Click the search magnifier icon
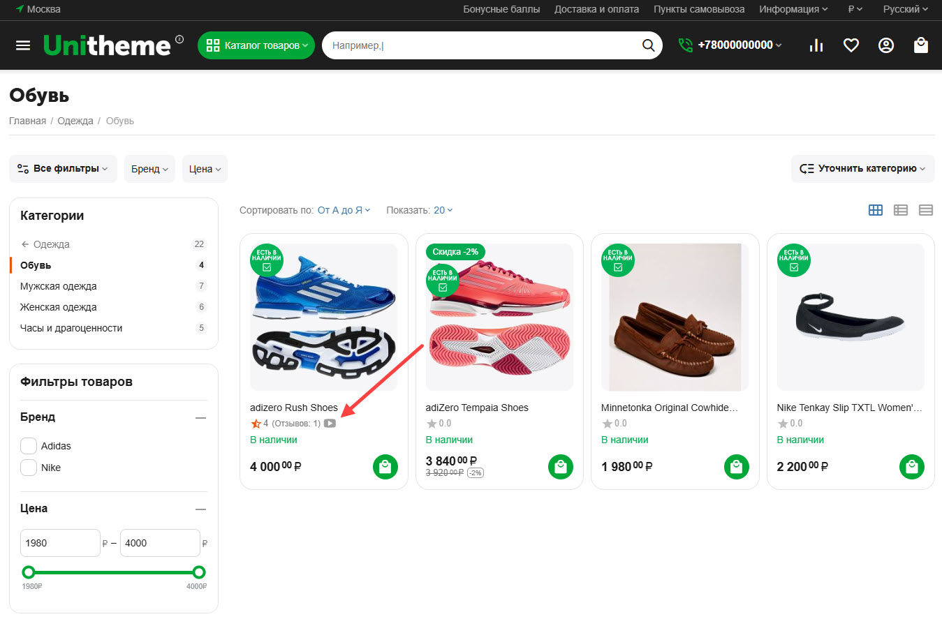The image size is (942, 619). (x=648, y=45)
